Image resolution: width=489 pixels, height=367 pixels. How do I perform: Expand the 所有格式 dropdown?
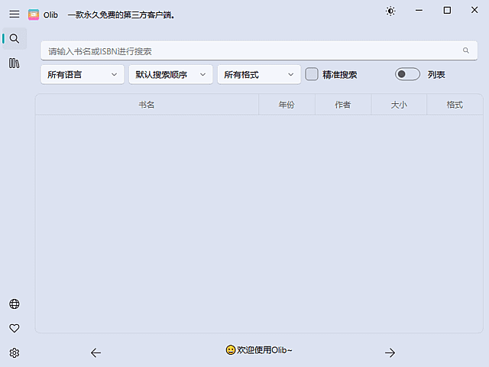tap(258, 74)
